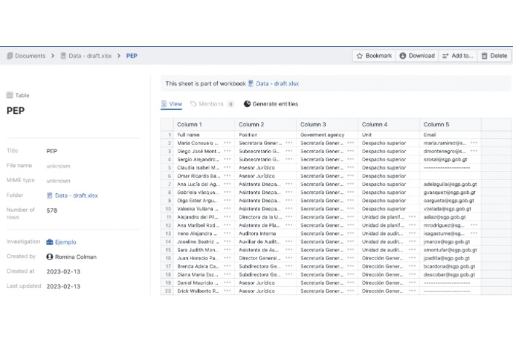The height and width of the screenshot is (342, 513).
Task: Click the Bookmark star icon
Action: click(360, 56)
